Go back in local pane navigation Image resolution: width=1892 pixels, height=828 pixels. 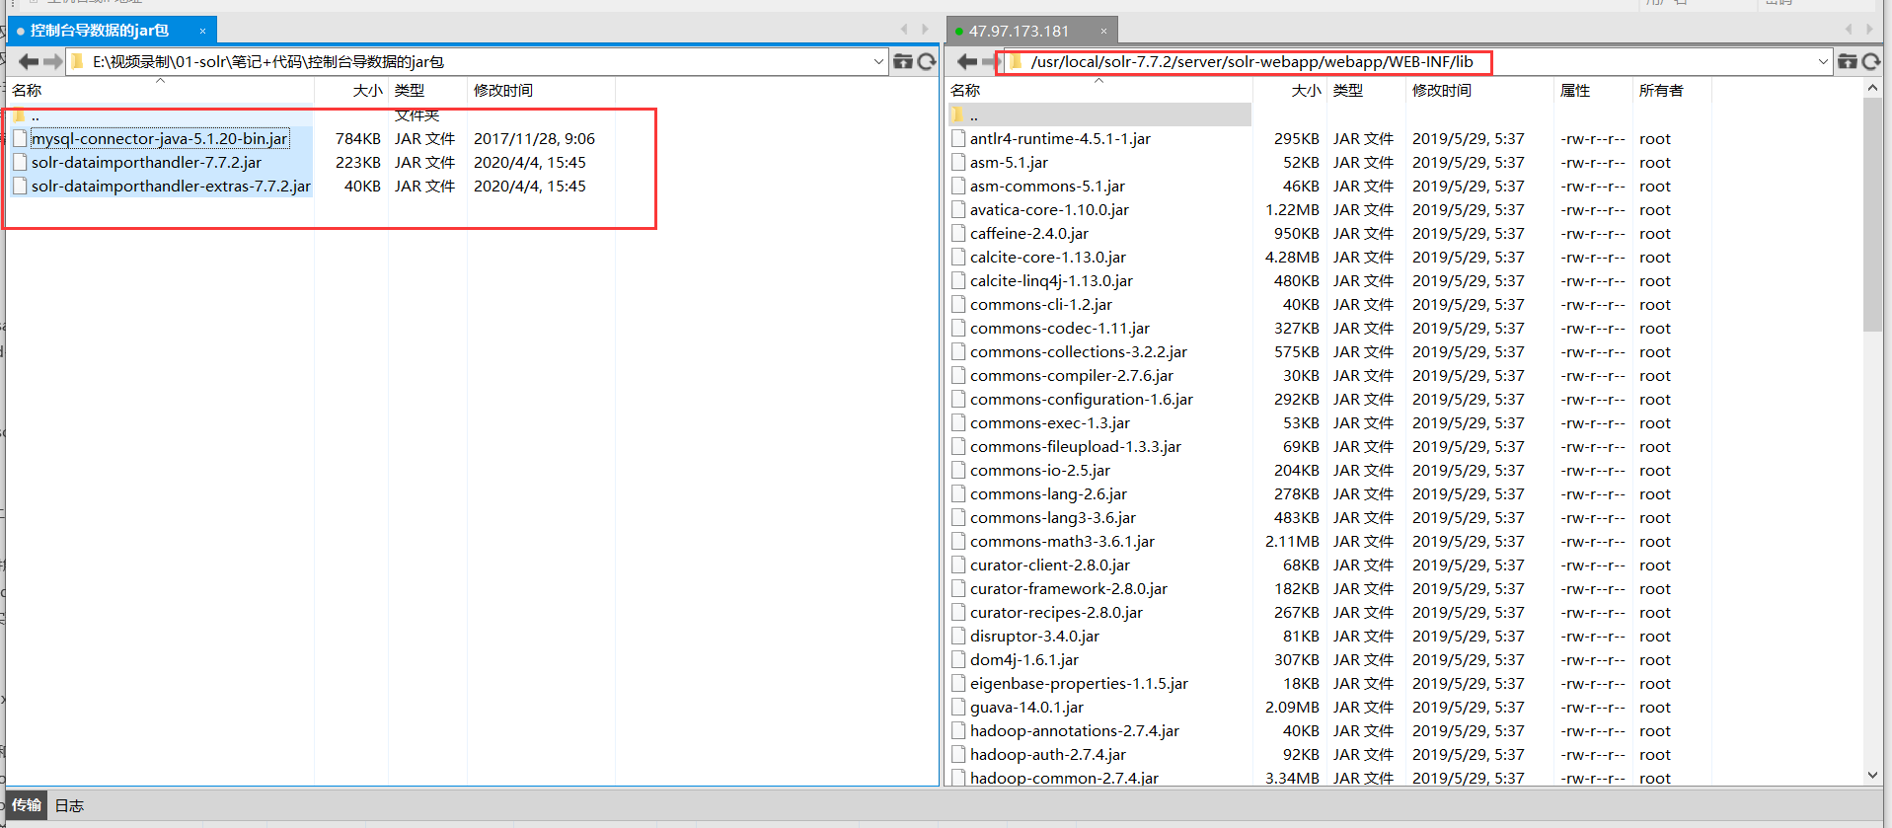tap(29, 62)
